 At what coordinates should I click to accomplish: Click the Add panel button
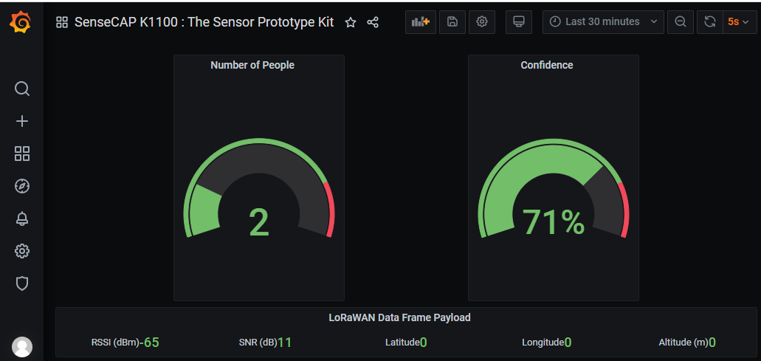[421, 22]
